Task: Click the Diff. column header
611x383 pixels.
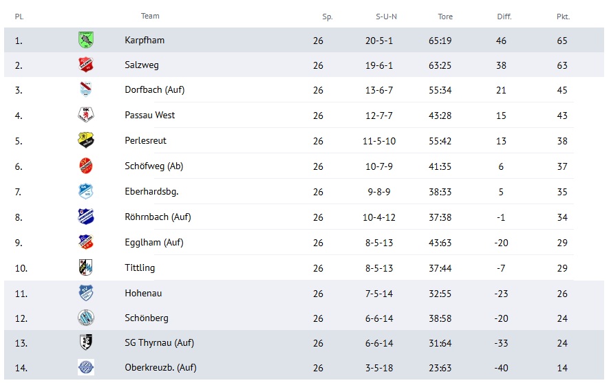Action: (504, 17)
